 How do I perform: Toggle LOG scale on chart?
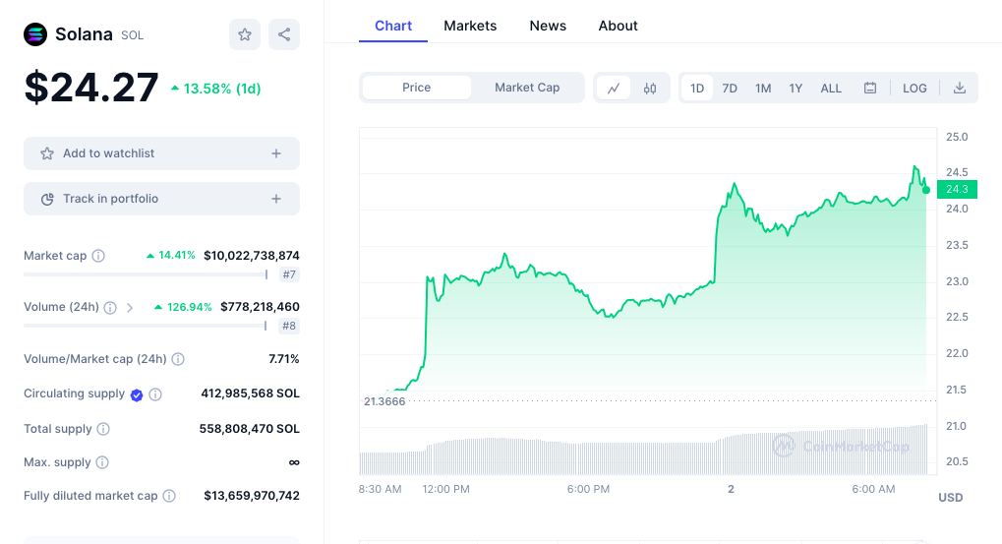coord(914,89)
